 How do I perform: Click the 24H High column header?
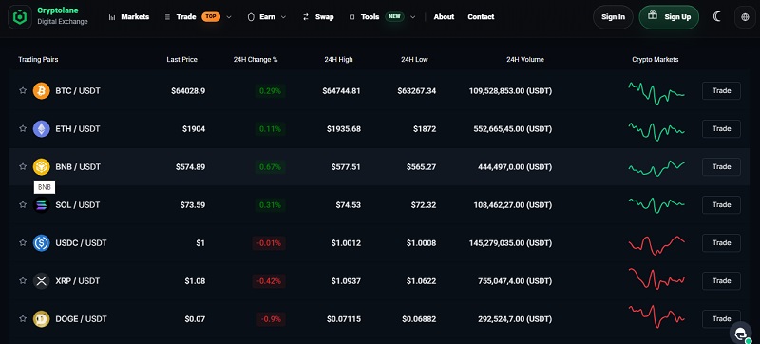click(x=339, y=60)
